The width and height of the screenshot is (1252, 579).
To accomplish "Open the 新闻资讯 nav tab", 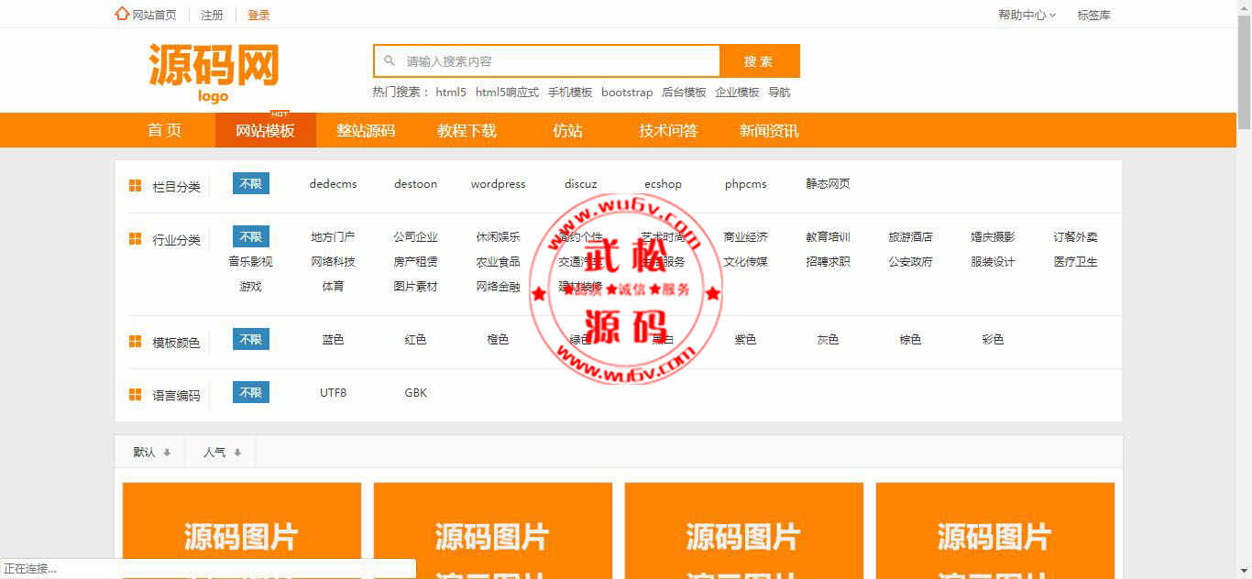I will coord(769,130).
